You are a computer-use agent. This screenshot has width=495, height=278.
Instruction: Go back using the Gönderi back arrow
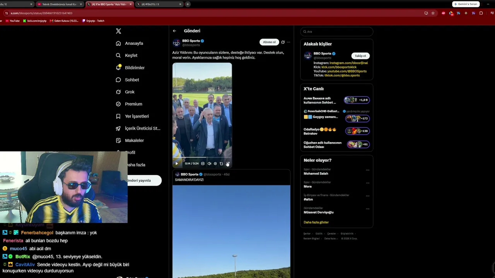click(174, 31)
